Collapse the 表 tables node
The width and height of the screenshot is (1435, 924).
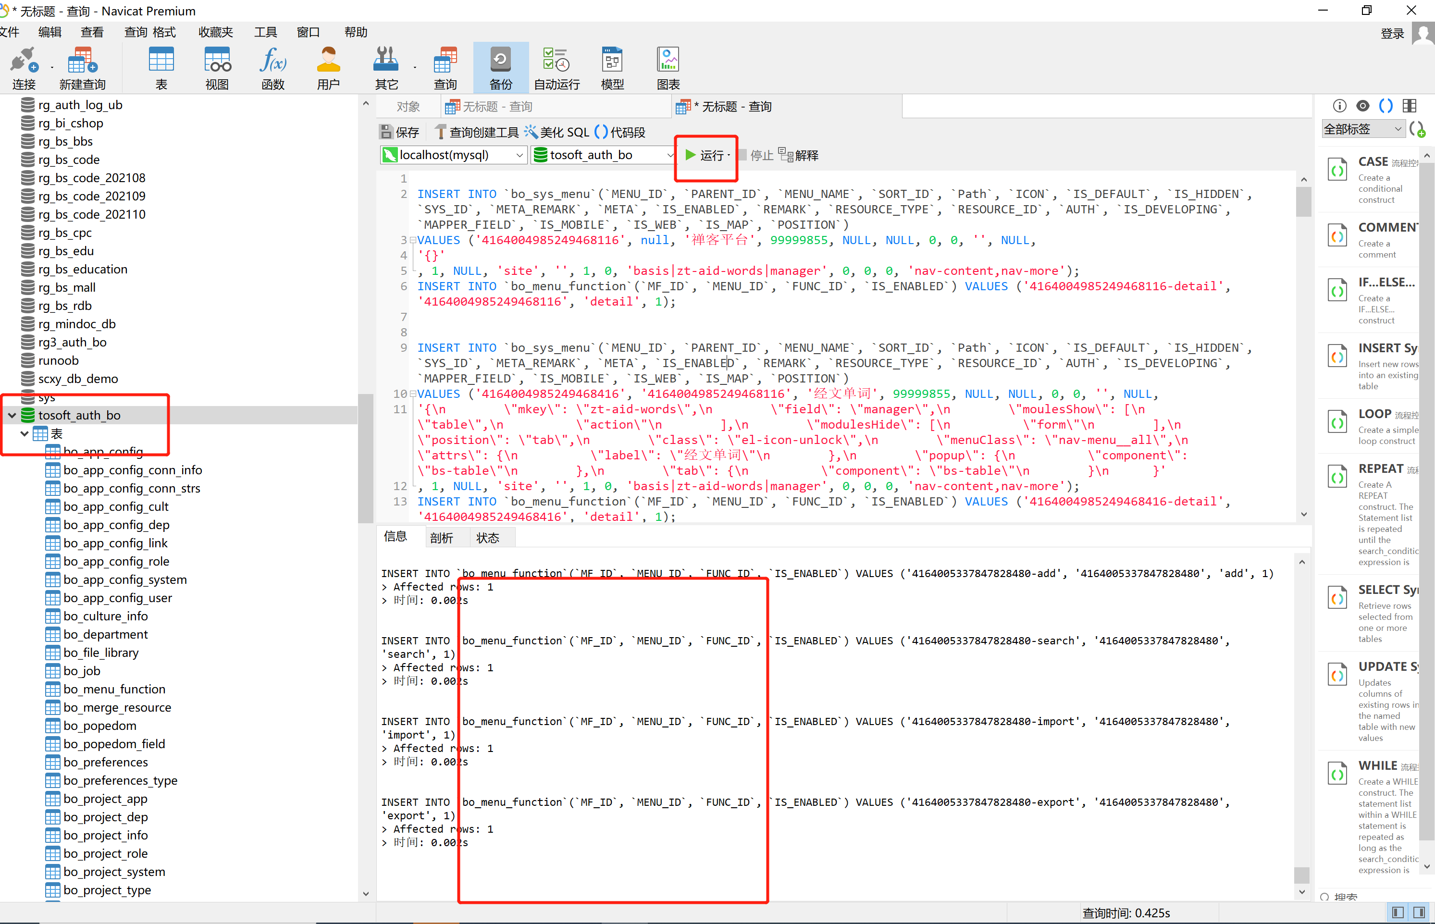pos(24,433)
